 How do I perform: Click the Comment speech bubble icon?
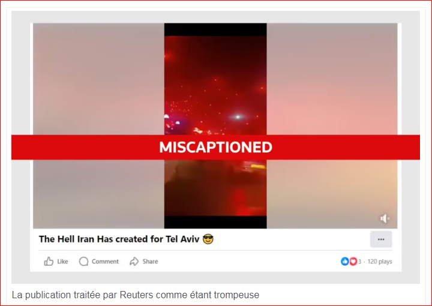(x=83, y=262)
